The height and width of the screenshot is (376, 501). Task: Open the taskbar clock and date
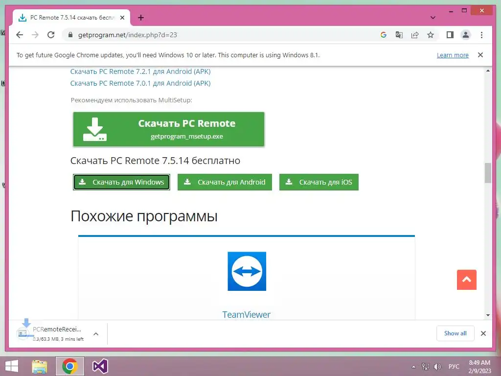pos(479,367)
